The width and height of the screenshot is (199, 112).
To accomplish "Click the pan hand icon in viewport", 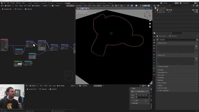I will click(x=150, y=24).
